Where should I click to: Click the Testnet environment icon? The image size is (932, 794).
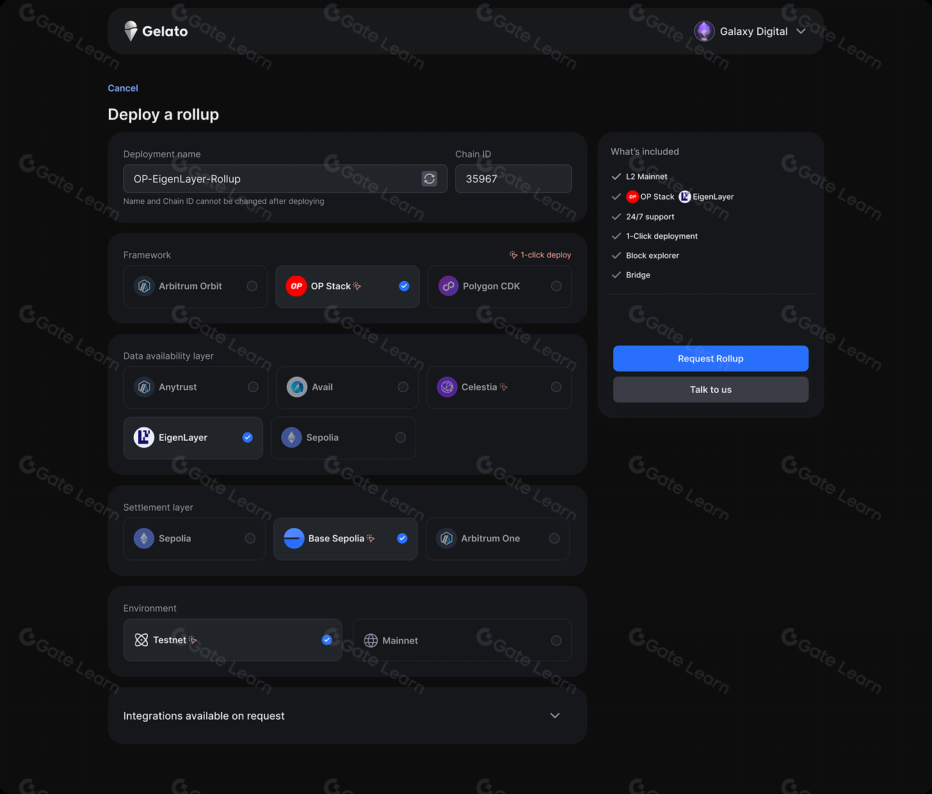[141, 640]
